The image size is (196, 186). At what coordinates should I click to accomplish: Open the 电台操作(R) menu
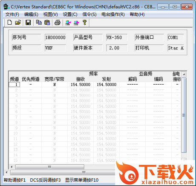click(113, 14)
